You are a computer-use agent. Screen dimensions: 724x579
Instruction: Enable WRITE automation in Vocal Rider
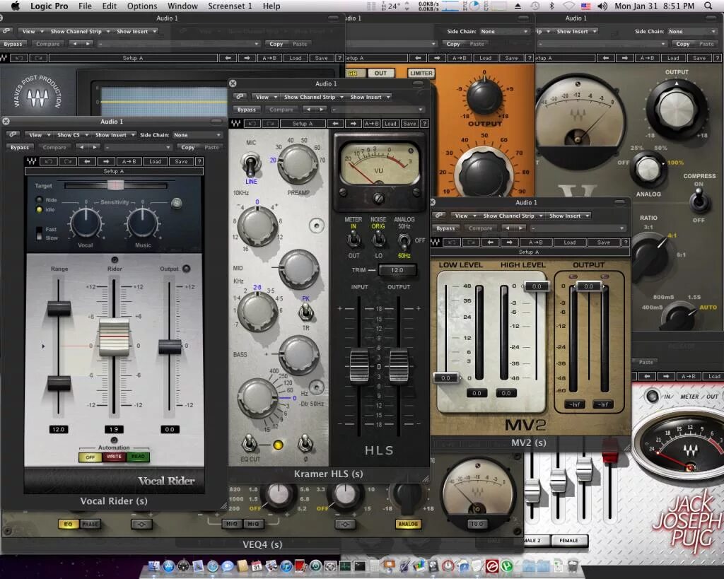pos(113,457)
